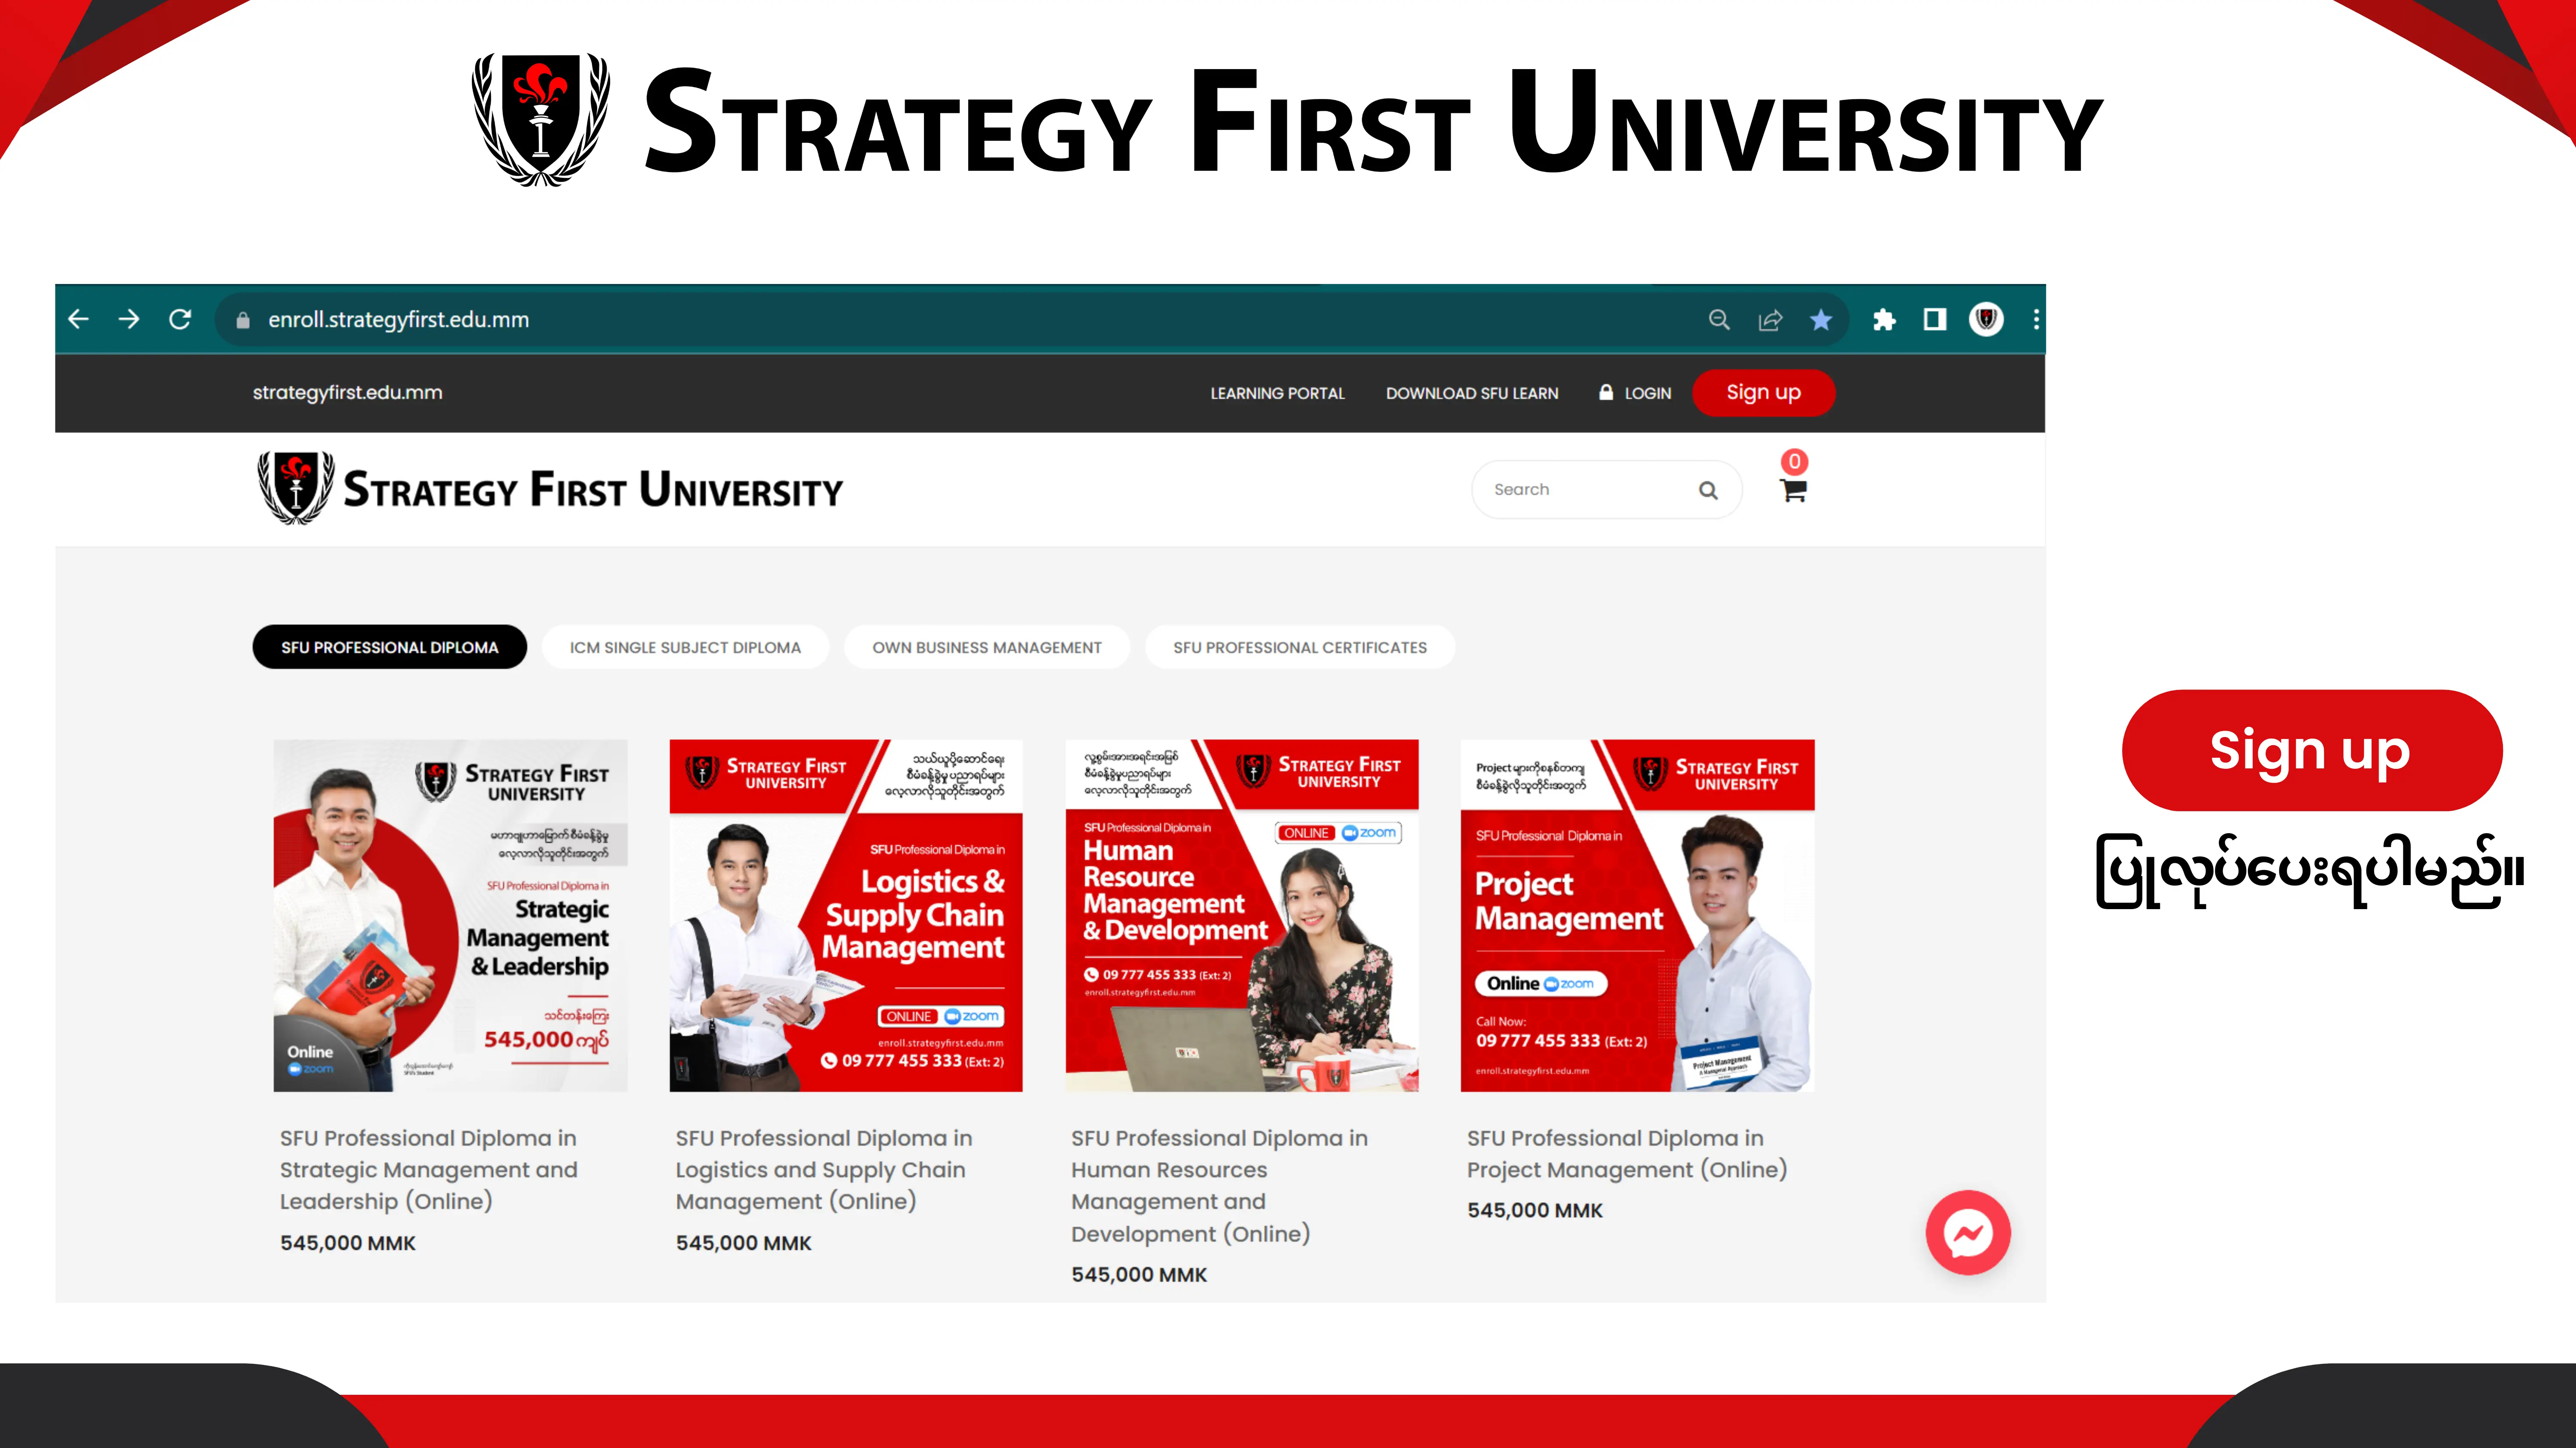Switch to SFU Professional Certificates tab

click(x=1300, y=647)
